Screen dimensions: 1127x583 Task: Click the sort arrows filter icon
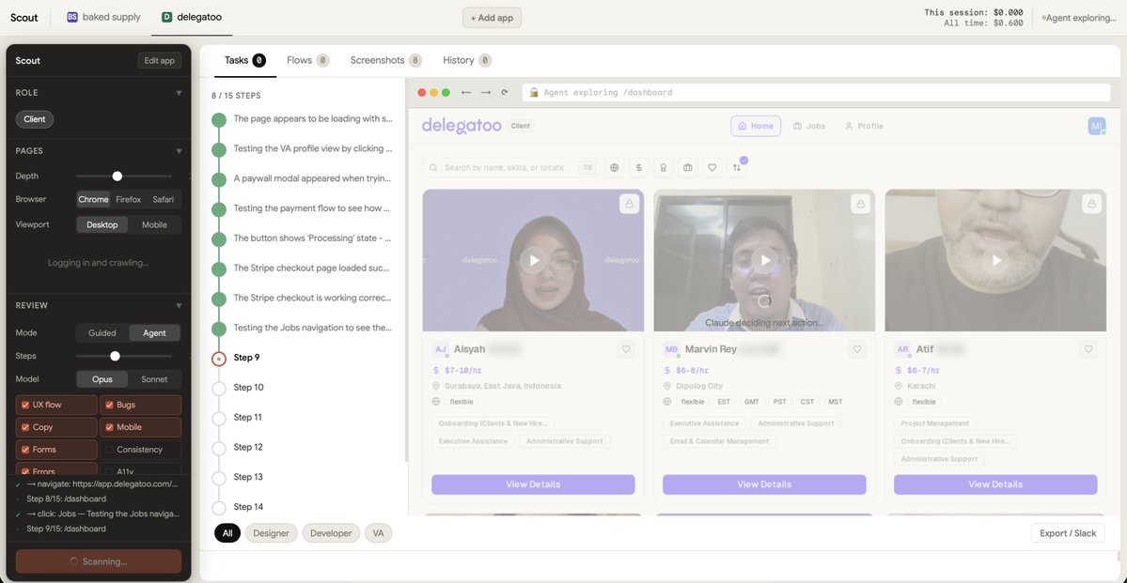(x=737, y=167)
